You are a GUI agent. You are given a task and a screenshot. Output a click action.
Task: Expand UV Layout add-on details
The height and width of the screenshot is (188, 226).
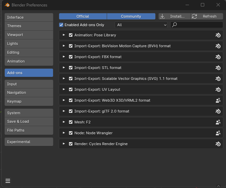pyautogui.click(x=64, y=89)
